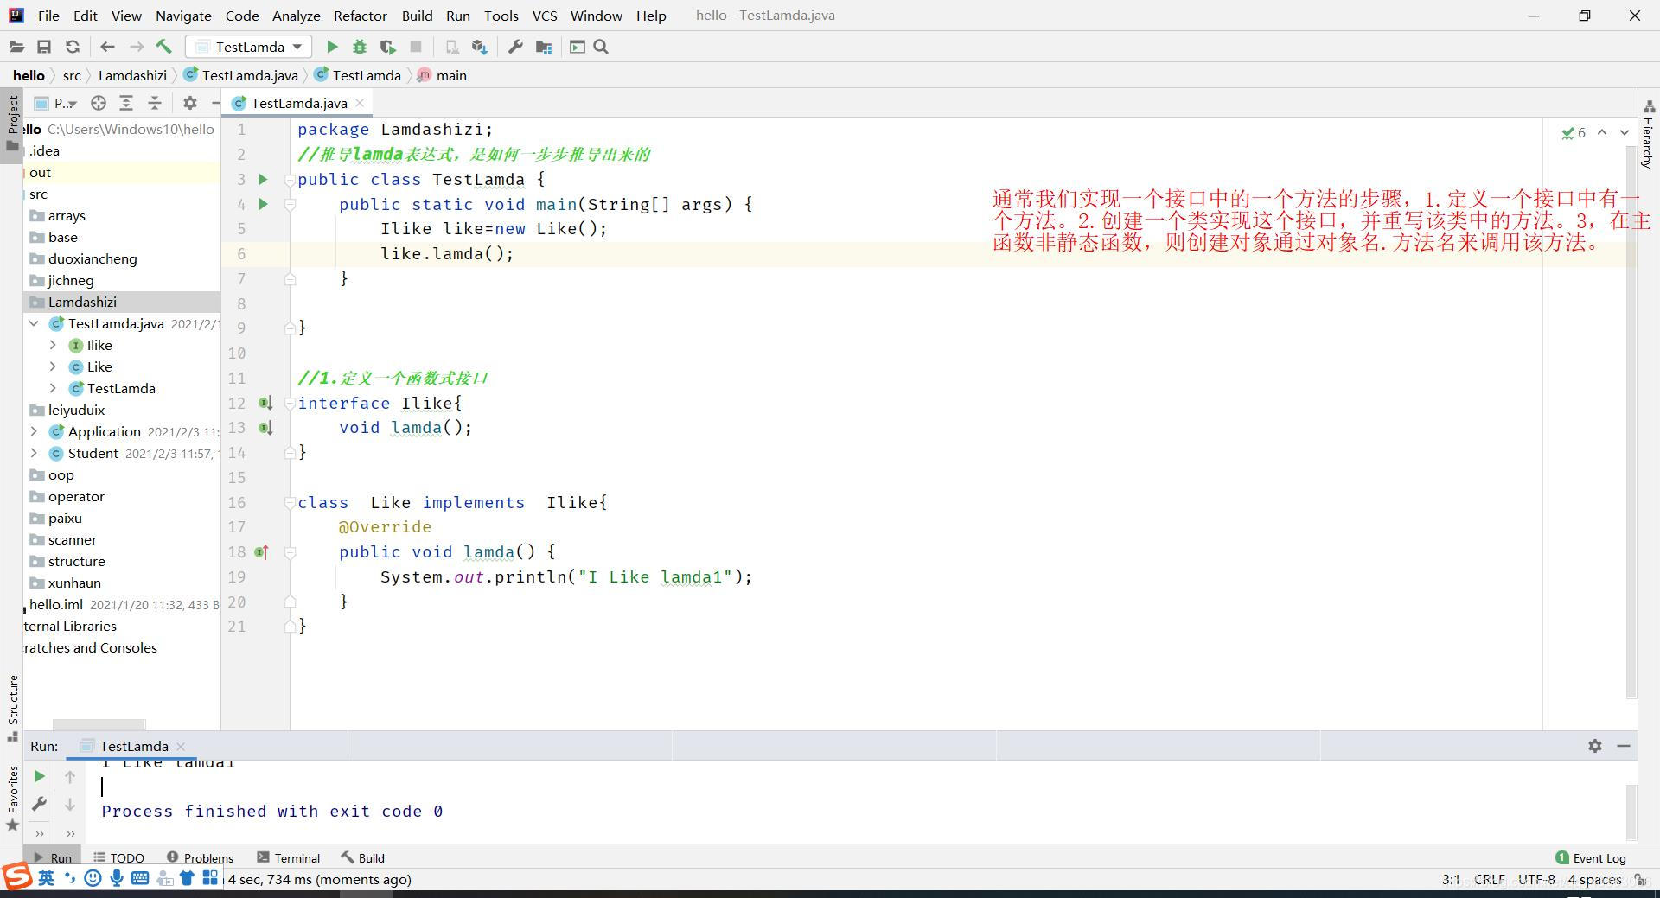Open the TestLamda run configuration dropdown
1660x898 pixels.
pos(248,47)
